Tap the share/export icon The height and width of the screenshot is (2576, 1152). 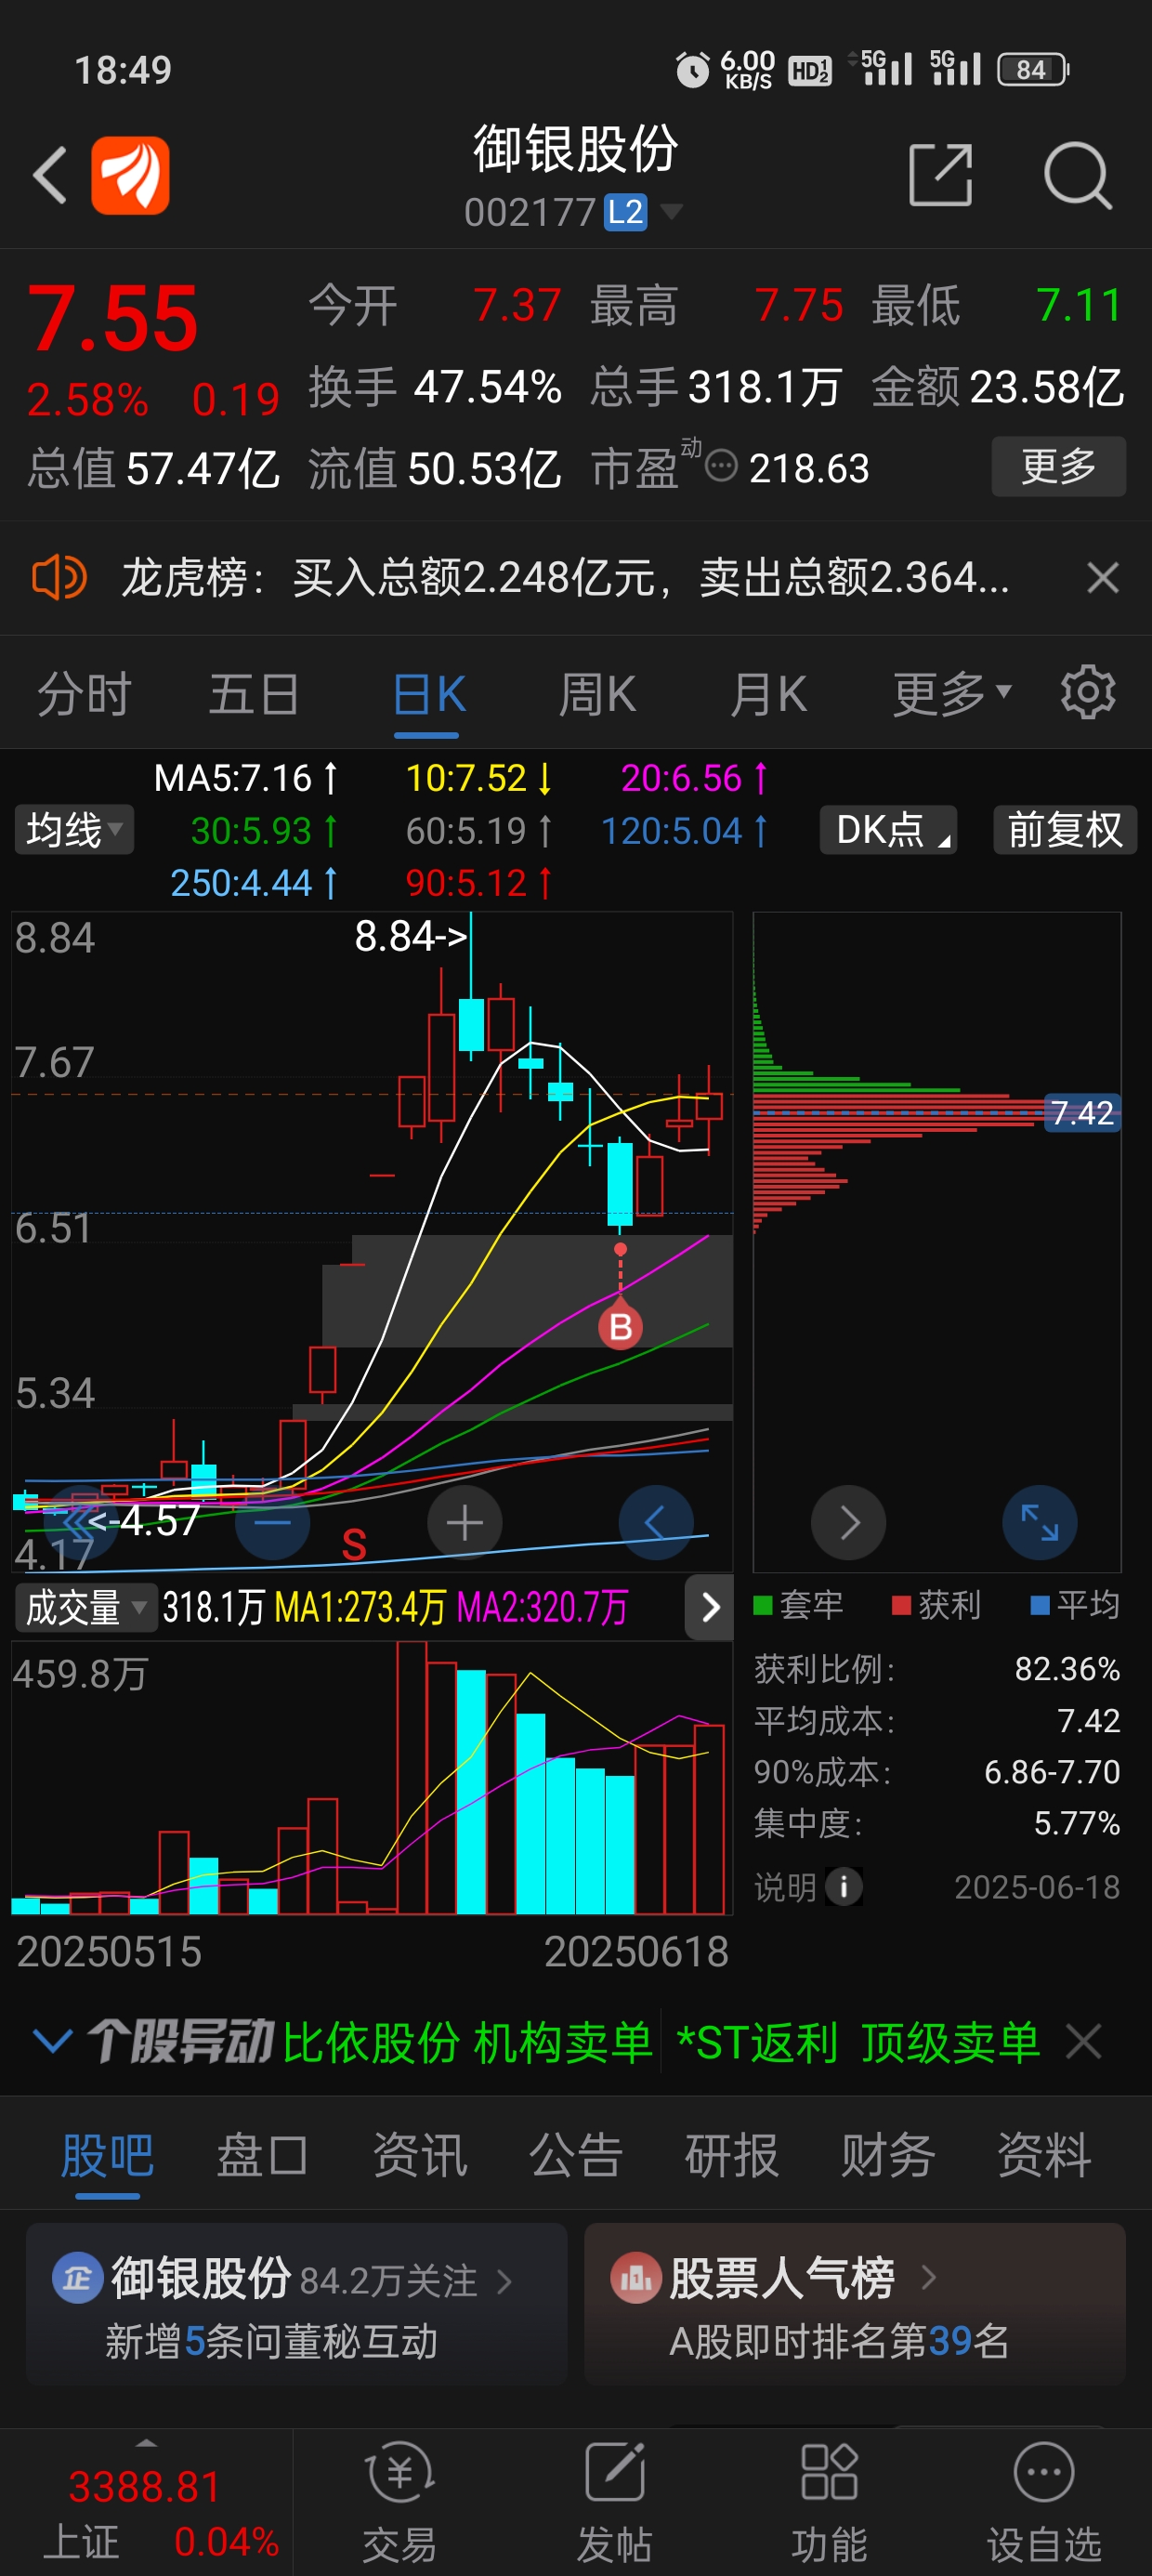coord(940,175)
